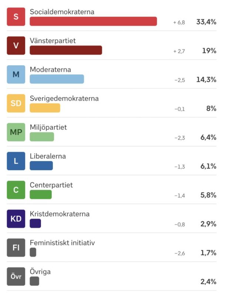Select the gray Övr icon
The height and width of the screenshot is (296, 227).
[x=16, y=276]
